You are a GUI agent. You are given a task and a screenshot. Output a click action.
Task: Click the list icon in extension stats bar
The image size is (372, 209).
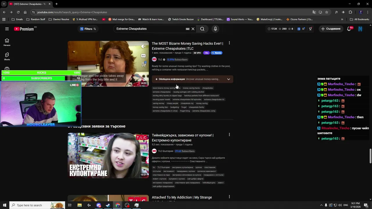point(303,29)
